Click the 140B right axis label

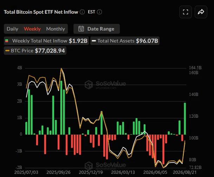pyautogui.click(x=194, y=94)
